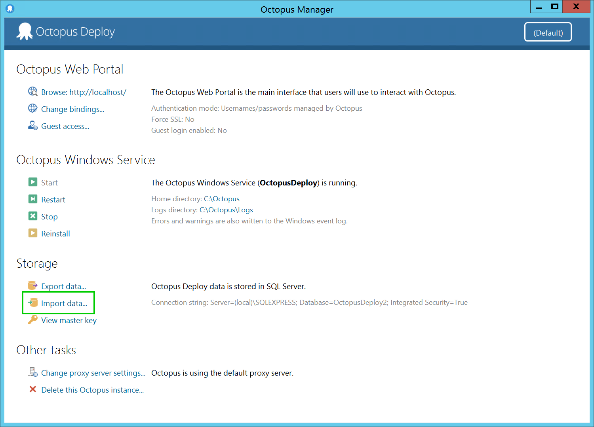Select Delete this Octopus instance...
The image size is (594, 427).
[x=92, y=390]
